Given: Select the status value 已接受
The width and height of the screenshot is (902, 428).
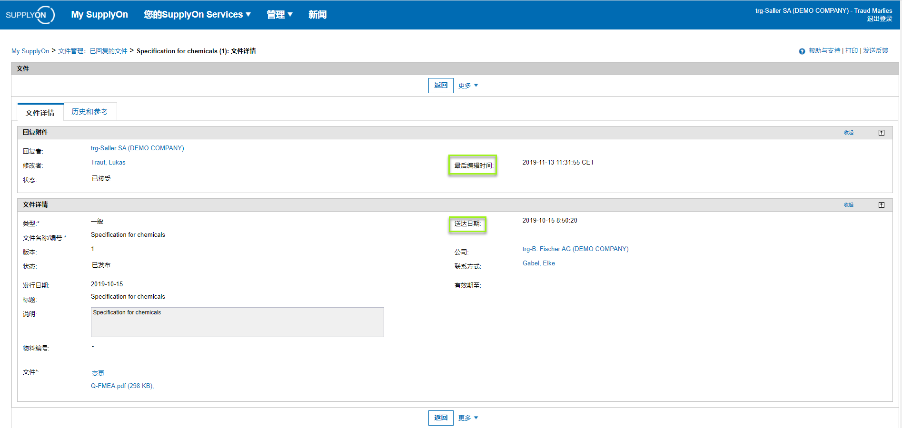Looking at the screenshot, I should 101,178.
